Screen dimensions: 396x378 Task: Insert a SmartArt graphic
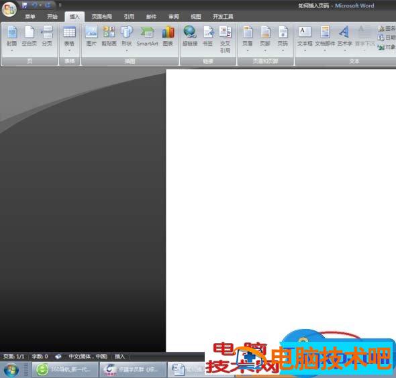[x=148, y=36]
